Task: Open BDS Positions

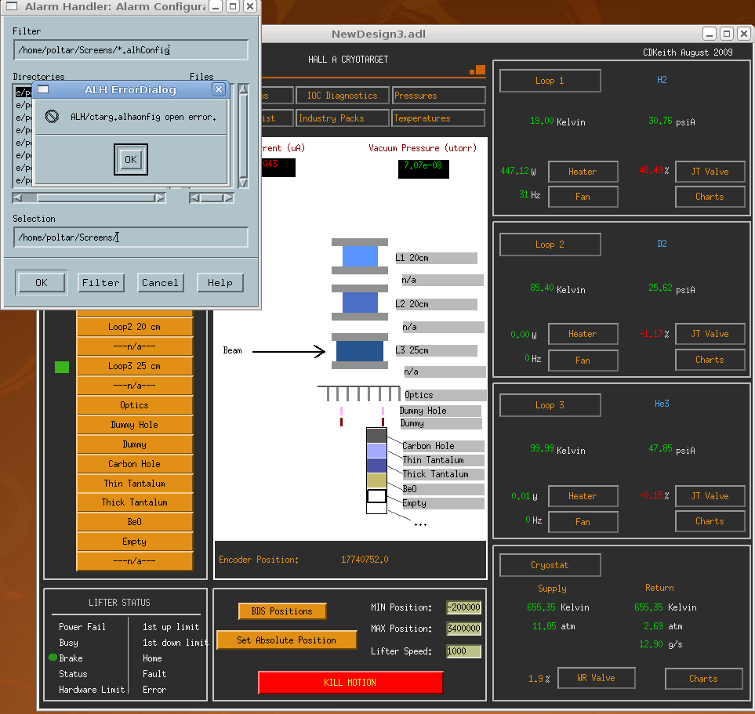Action: (x=282, y=611)
